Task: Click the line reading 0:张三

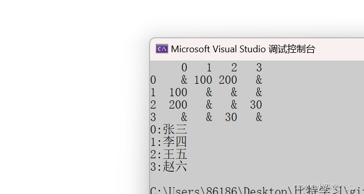Action: tap(169, 129)
